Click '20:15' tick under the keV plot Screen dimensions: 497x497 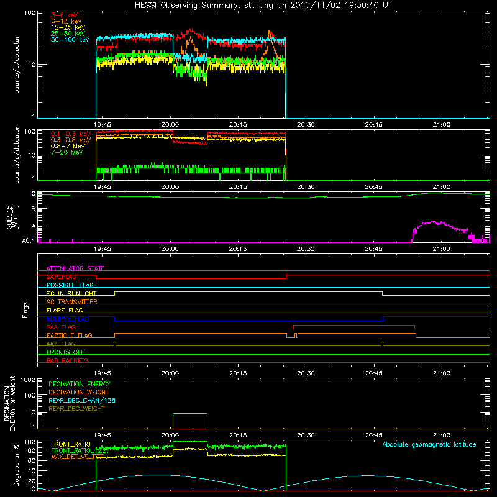tap(238, 125)
